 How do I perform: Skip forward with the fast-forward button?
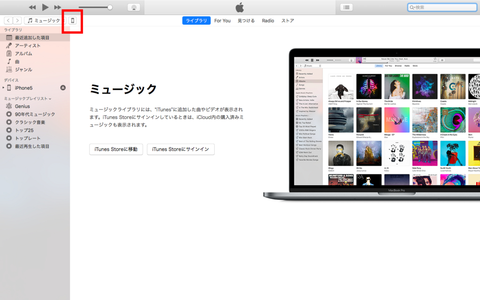[x=58, y=7]
